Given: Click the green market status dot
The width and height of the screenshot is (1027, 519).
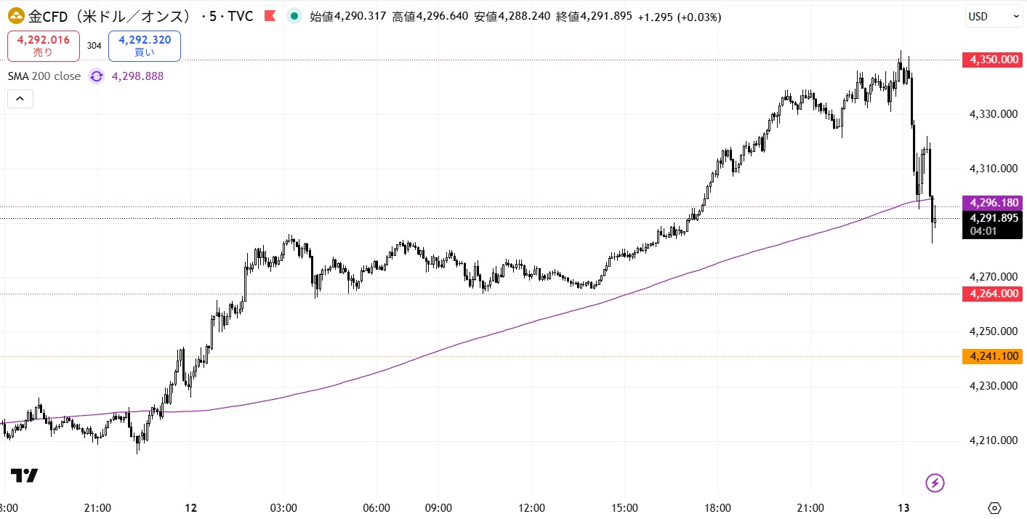Looking at the screenshot, I should coord(294,16).
